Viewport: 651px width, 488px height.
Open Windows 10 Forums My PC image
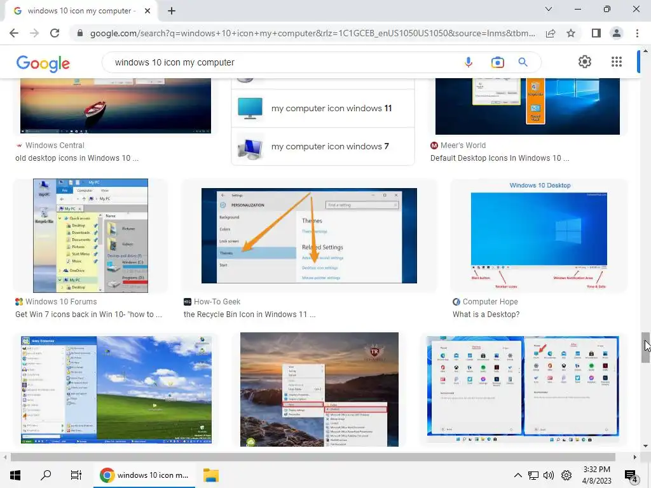[90, 236]
